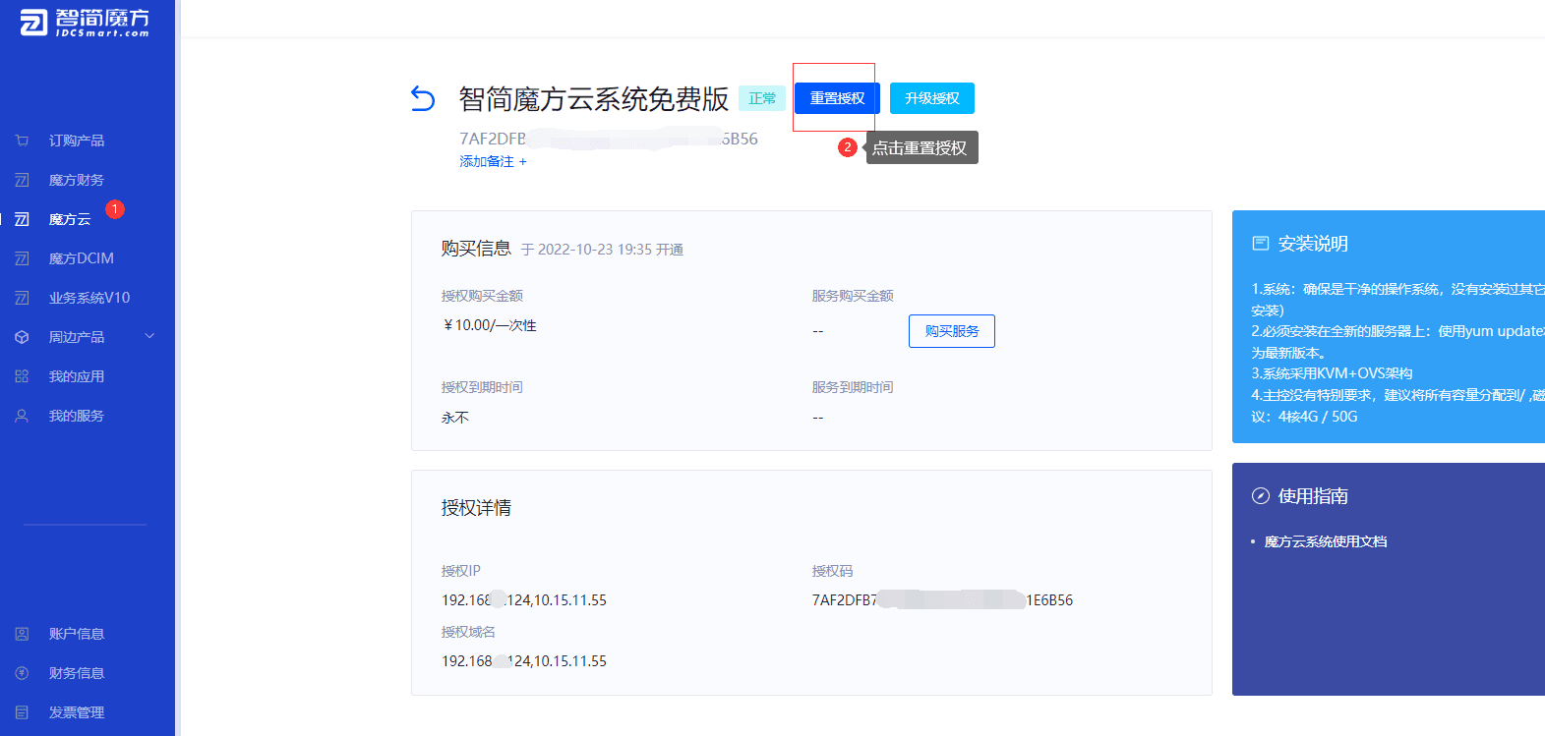
Task: Click the 授权购买金额 label
Action: point(482,296)
